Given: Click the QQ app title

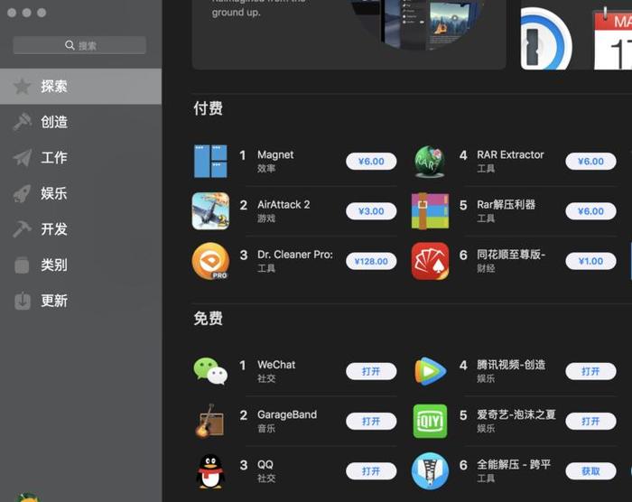Looking at the screenshot, I should point(265,464).
